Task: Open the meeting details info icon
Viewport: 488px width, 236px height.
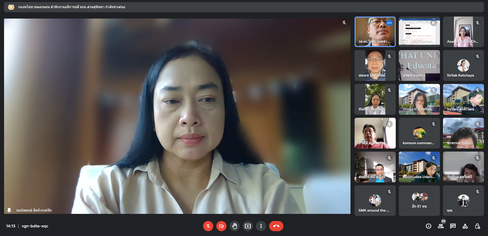Action: 429,226
